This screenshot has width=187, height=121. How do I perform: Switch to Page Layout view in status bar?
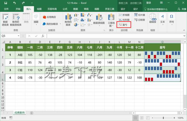click(x=141, y=118)
